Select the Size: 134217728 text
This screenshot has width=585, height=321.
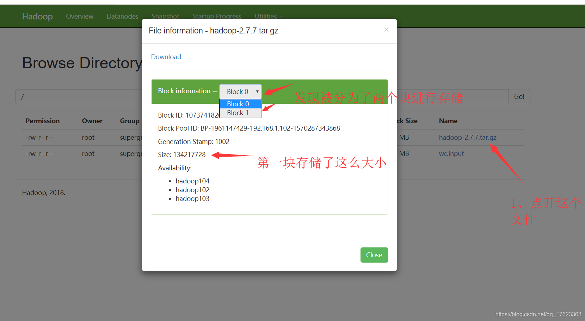(x=182, y=155)
